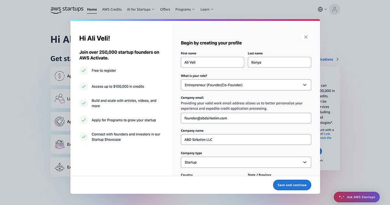Screen dimensions: 390x205
Task: Open the Programs menu
Action: (x=185, y=9)
